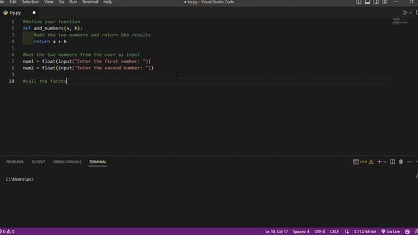Open the Terminal menu
Screen dimensions: 418x235
(90, 2)
